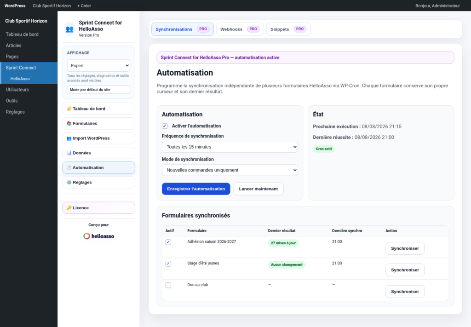The image size is (471, 327).
Task: Click the Sprint Connect plugin logo icon
Action: 69,29
